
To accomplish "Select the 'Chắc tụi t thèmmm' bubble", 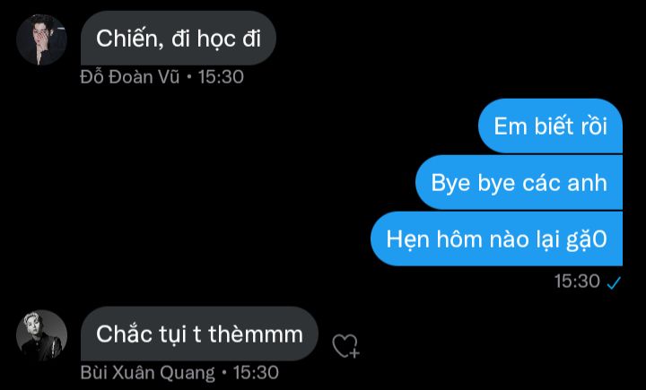I will tap(199, 334).
